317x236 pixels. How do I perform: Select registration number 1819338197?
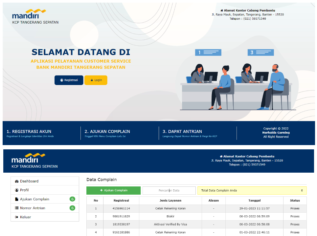coord(121,224)
